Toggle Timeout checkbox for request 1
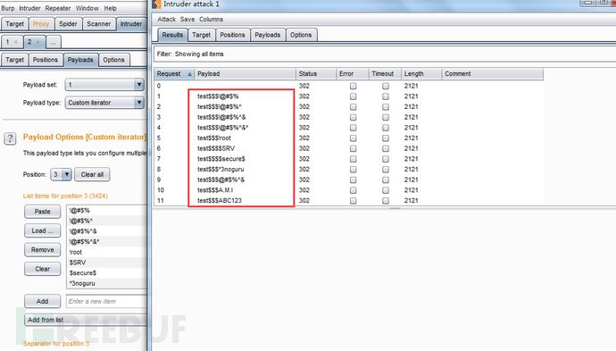 point(386,96)
